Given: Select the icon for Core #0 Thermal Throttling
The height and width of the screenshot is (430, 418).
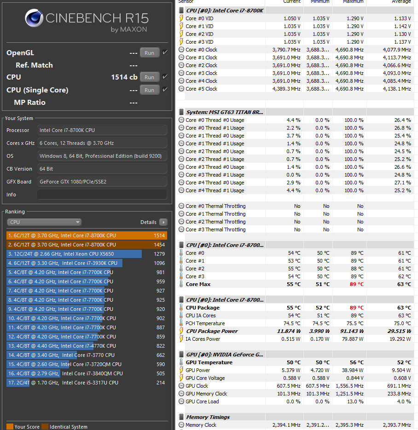Looking at the screenshot, I should [x=181, y=206].
